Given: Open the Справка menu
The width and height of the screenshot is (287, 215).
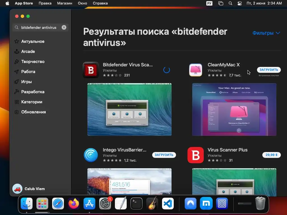Looking at the screenshot, I should click(x=100, y=3).
